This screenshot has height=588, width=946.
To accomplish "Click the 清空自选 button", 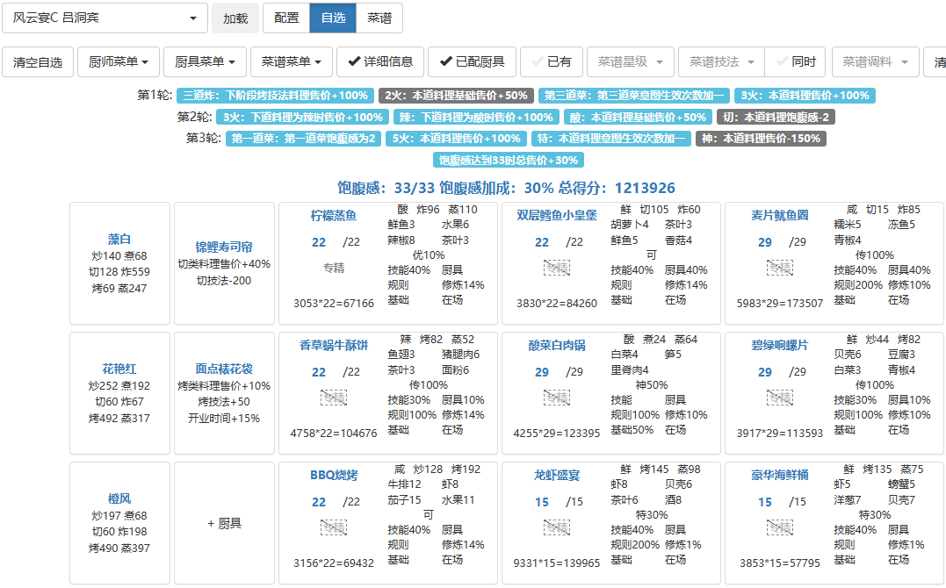I will pos(38,62).
